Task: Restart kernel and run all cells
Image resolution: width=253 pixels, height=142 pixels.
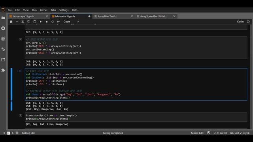Action: tap(59, 22)
